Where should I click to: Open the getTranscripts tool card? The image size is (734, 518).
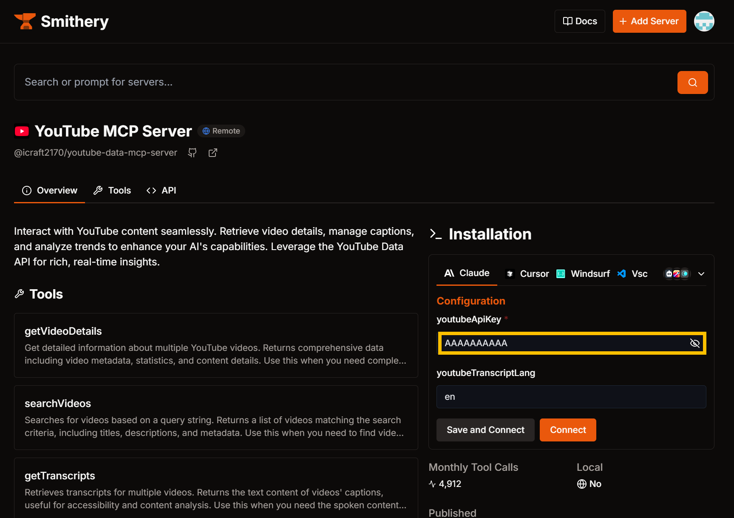click(216, 488)
